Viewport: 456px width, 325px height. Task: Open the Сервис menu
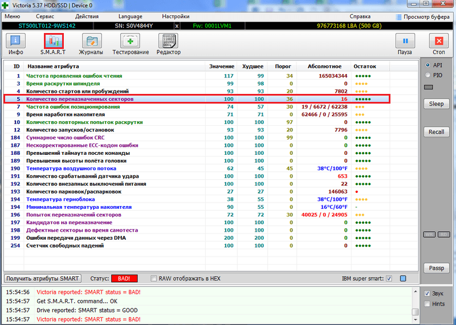[45, 17]
